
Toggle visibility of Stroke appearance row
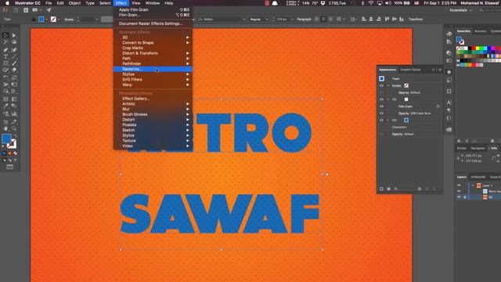pos(381,85)
